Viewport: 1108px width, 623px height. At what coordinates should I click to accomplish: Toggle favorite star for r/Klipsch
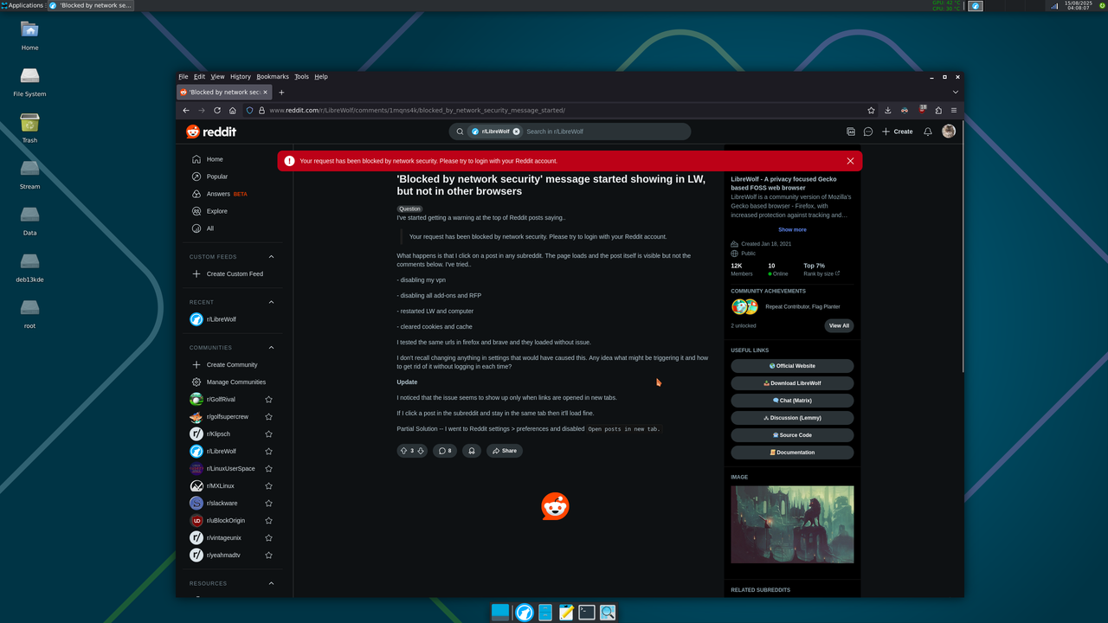[x=268, y=434]
